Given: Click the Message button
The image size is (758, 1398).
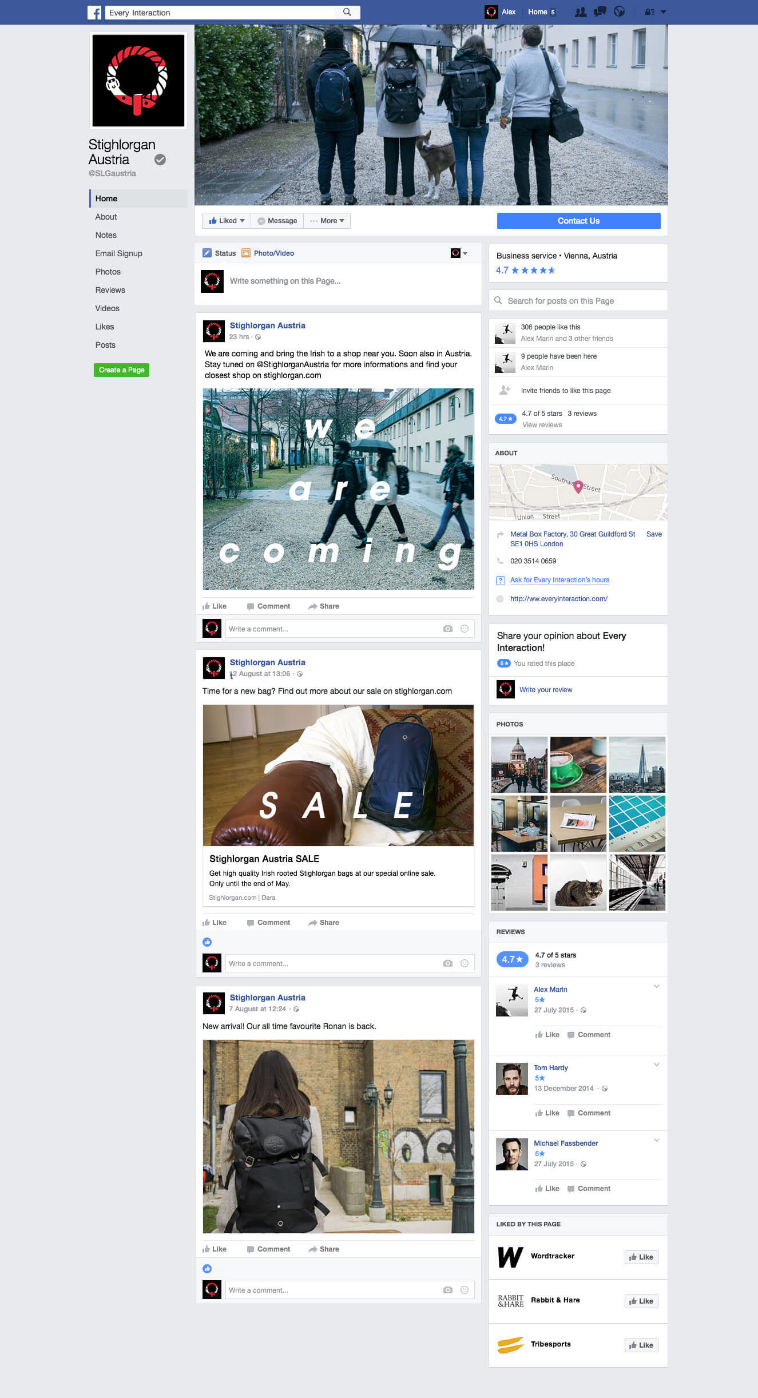Looking at the screenshot, I should tap(277, 221).
